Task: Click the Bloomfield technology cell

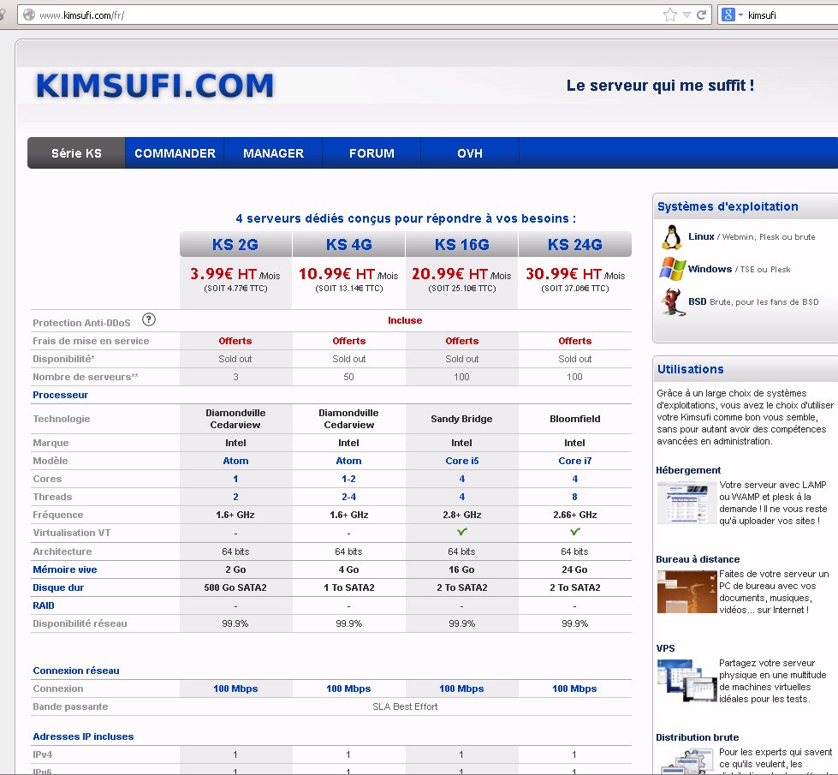Action: (x=575, y=419)
